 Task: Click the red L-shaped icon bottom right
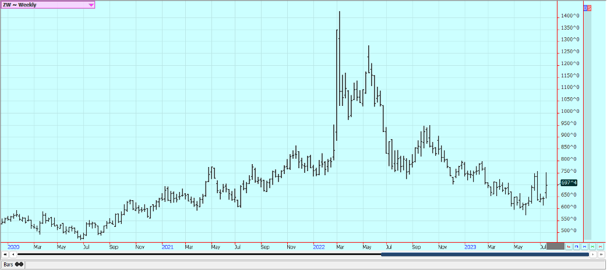pyautogui.click(x=569, y=246)
